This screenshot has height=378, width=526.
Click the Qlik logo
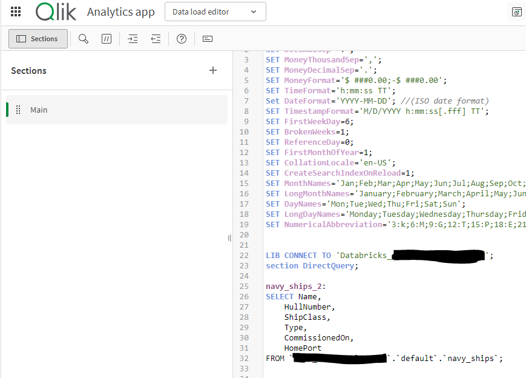click(55, 12)
